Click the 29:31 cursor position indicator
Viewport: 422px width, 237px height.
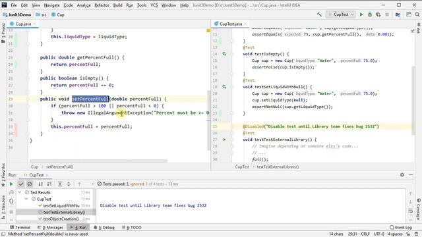pos(352,234)
